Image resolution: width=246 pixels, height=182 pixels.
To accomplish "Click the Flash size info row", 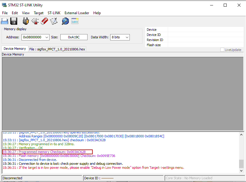I will tap(194, 45).
